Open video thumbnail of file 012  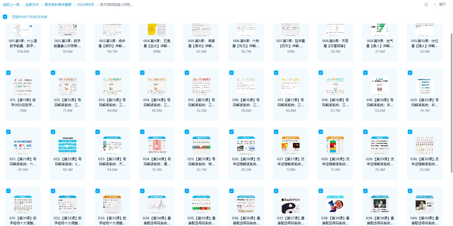(68, 86)
